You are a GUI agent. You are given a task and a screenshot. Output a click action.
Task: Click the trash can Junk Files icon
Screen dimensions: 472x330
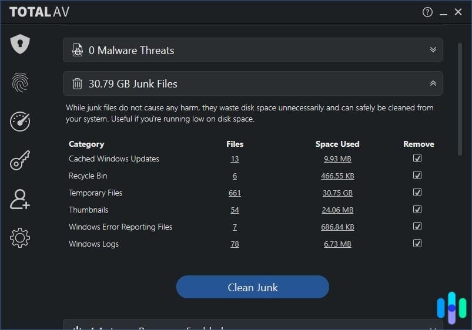tap(77, 84)
